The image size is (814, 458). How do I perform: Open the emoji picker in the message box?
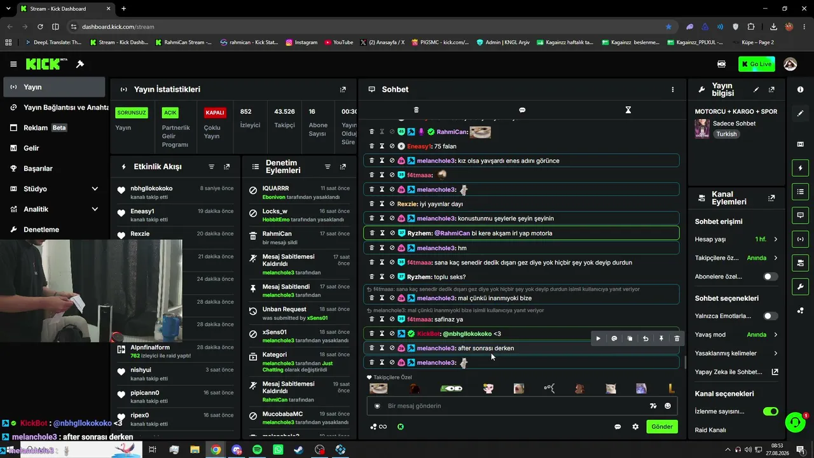point(668,406)
